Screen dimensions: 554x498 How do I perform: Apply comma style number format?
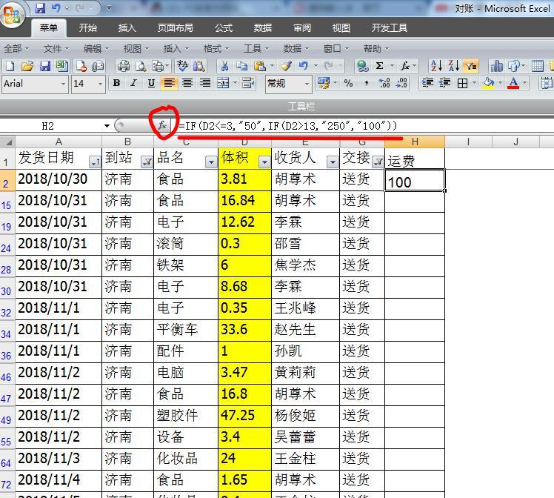click(x=367, y=84)
